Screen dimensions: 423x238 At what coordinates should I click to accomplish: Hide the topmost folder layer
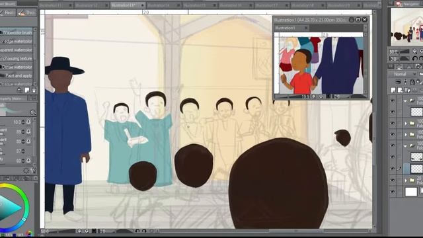click(x=393, y=100)
